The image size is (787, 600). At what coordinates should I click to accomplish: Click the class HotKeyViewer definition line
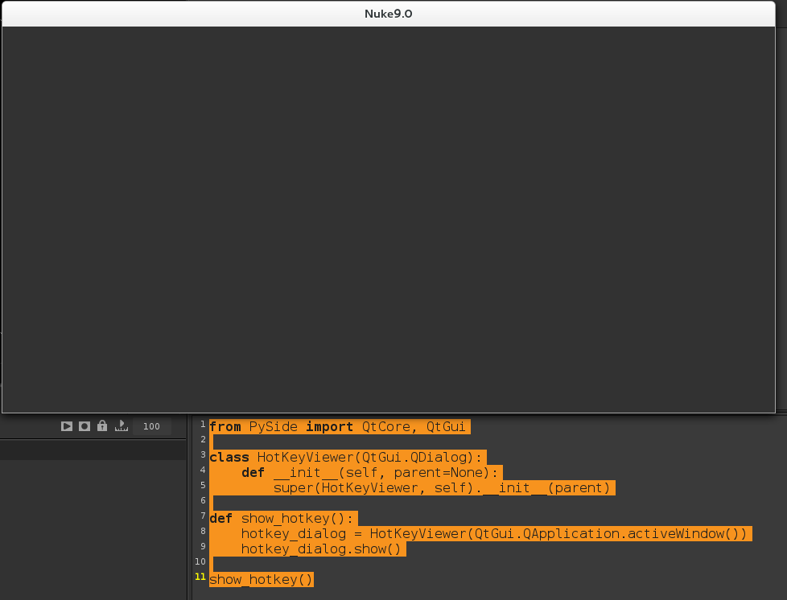pos(346,457)
